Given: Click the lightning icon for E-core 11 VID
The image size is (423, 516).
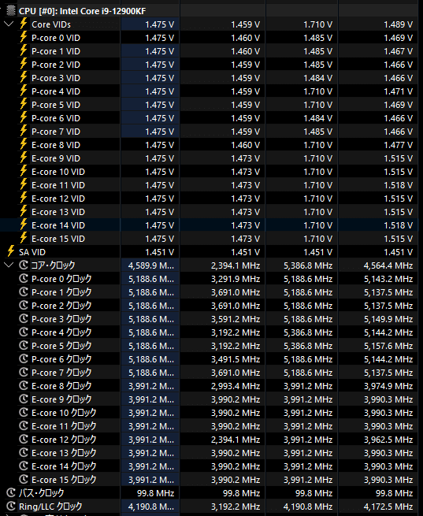Looking at the screenshot, I should point(24,184).
